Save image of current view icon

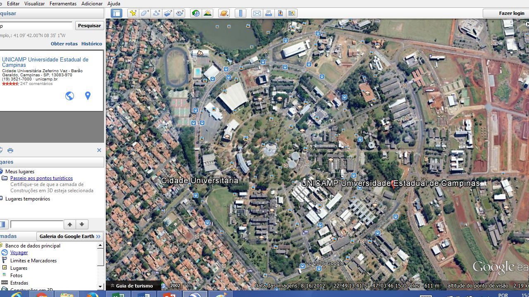[280, 13]
